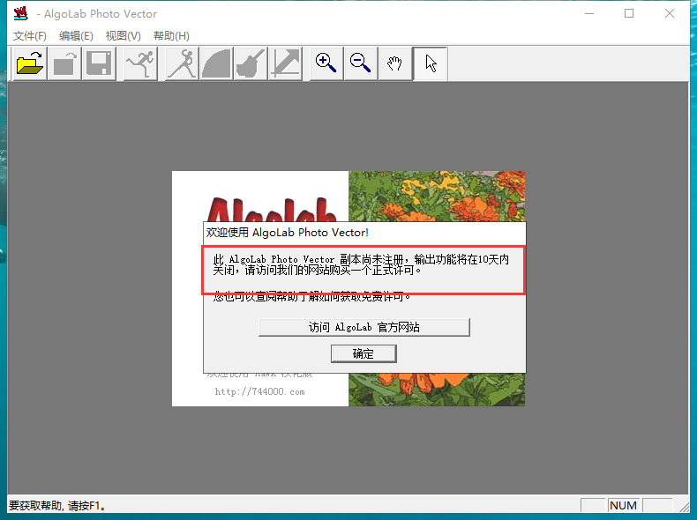This screenshot has width=697, height=520.
Task: Click the running figure vectorize icon
Action: click(140, 63)
